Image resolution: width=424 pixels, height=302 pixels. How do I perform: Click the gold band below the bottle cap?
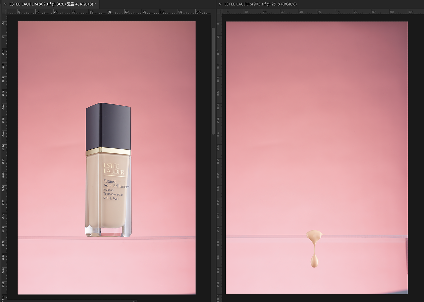[x=108, y=151]
